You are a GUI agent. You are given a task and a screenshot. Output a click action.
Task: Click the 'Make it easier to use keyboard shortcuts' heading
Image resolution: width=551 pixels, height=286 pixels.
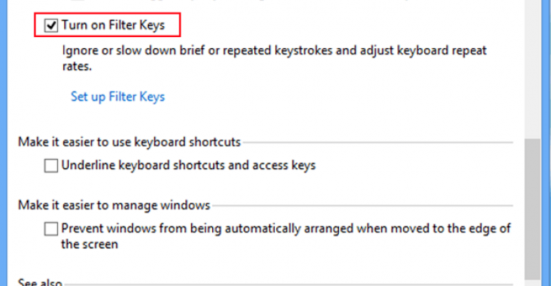(x=129, y=142)
